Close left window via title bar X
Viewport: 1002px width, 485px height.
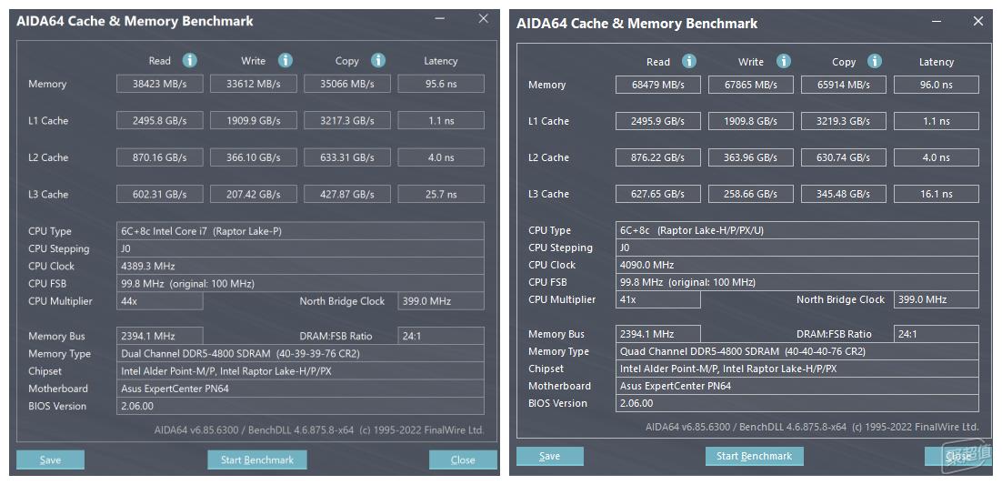tap(484, 19)
